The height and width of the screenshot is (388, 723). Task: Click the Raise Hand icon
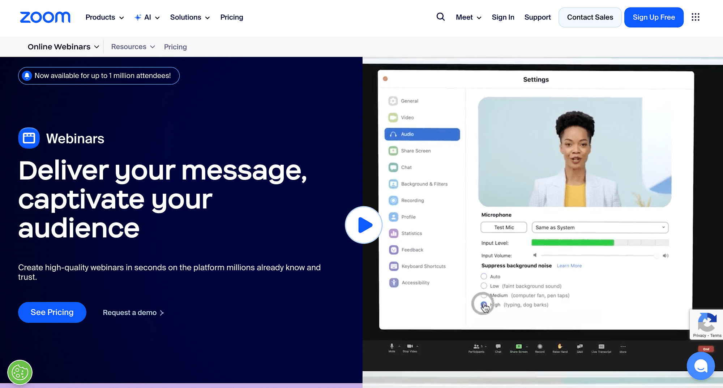560,346
